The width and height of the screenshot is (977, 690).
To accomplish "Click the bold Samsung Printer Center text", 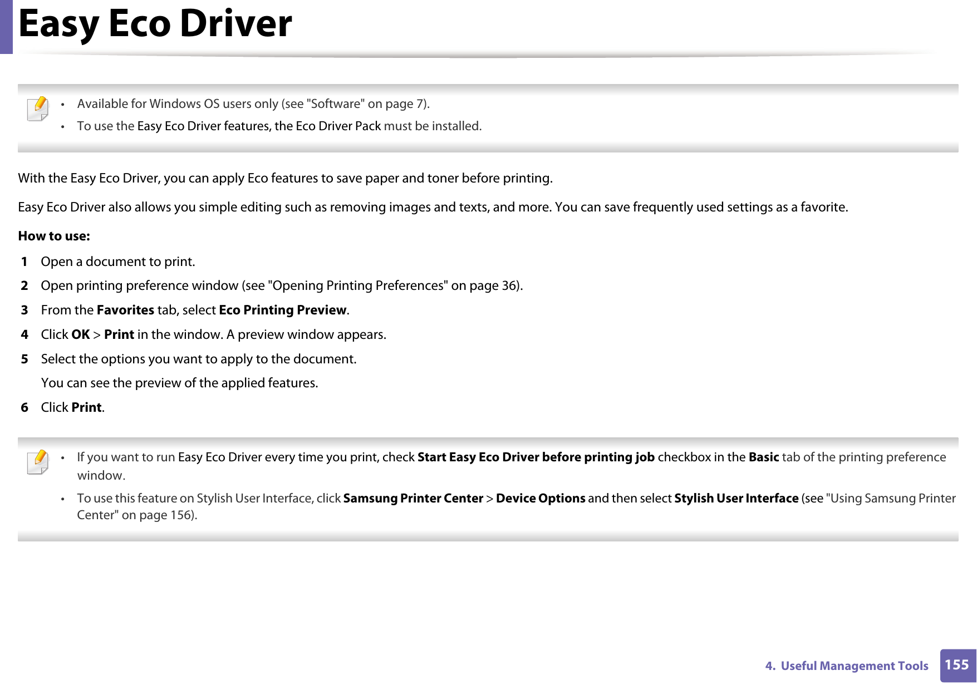I will [413, 498].
